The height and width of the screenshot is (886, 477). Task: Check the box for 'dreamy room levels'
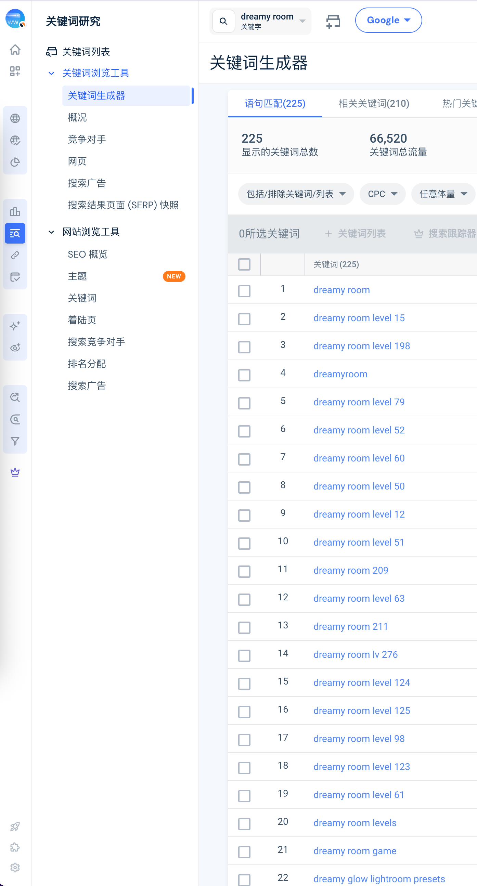(x=244, y=824)
